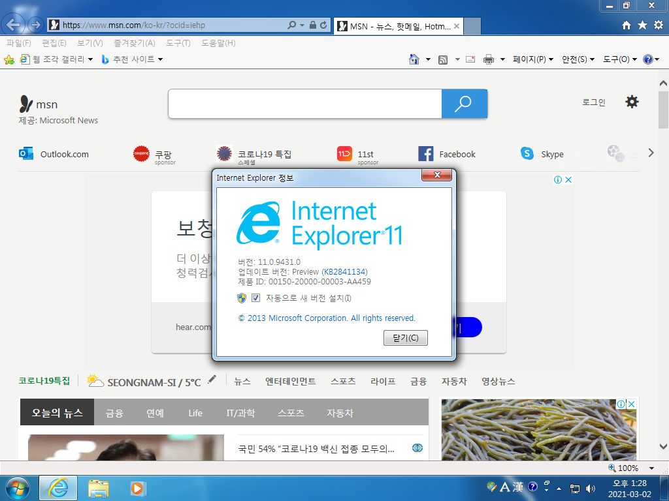Image resolution: width=669 pixels, height=501 pixels.
Task: Click the Outlook.com shortcut icon
Action: [26, 154]
